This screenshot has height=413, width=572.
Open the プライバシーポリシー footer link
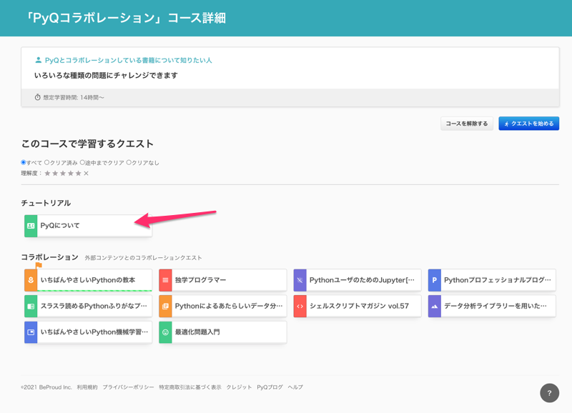click(128, 387)
